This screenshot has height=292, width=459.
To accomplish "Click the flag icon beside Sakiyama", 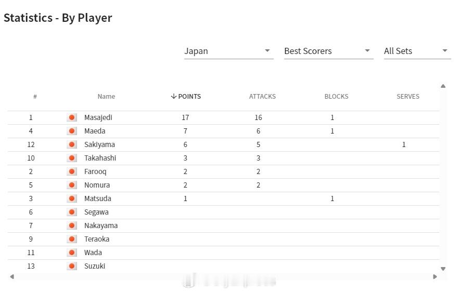I will click(x=72, y=144).
